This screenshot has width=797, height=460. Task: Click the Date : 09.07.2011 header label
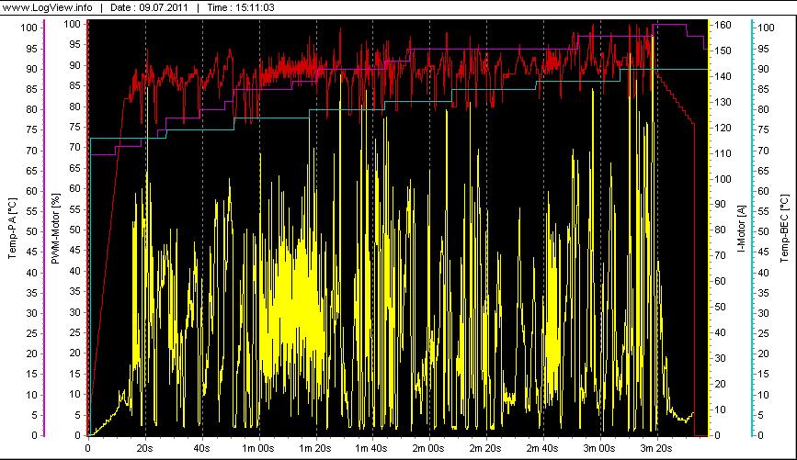coord(149,7)
